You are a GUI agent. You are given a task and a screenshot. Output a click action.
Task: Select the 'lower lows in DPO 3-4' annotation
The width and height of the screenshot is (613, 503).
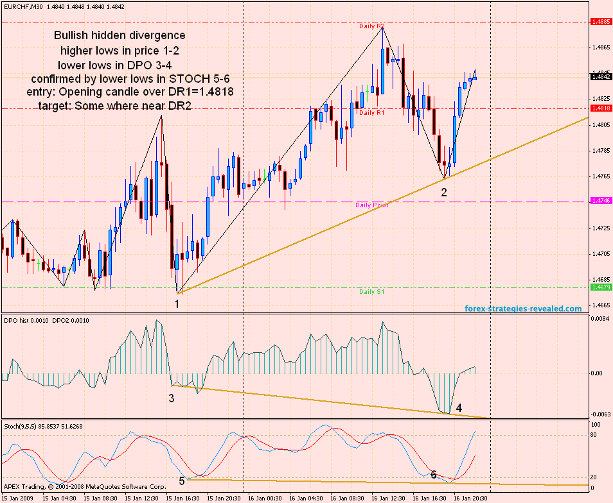point(114,65)
